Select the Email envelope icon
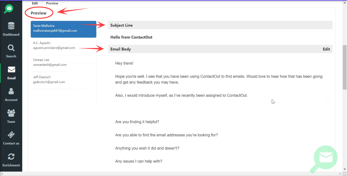Screen dimensions: 347x176 [11, 70]
